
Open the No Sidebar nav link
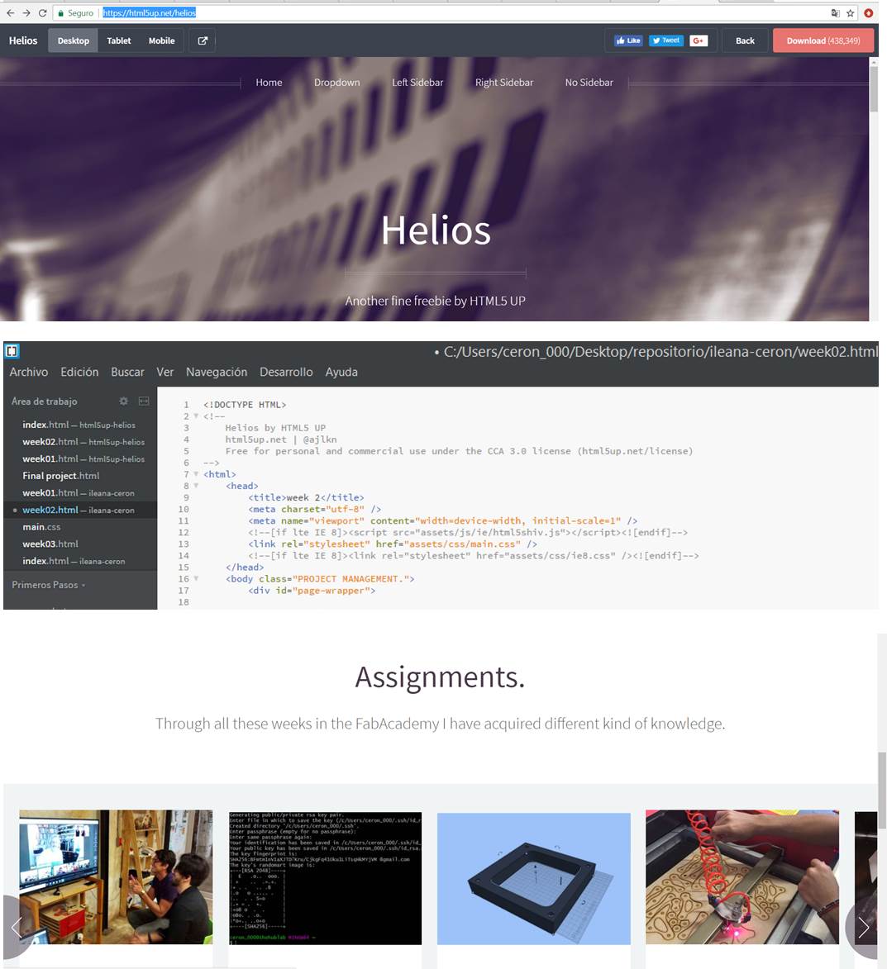click(589, 82)
